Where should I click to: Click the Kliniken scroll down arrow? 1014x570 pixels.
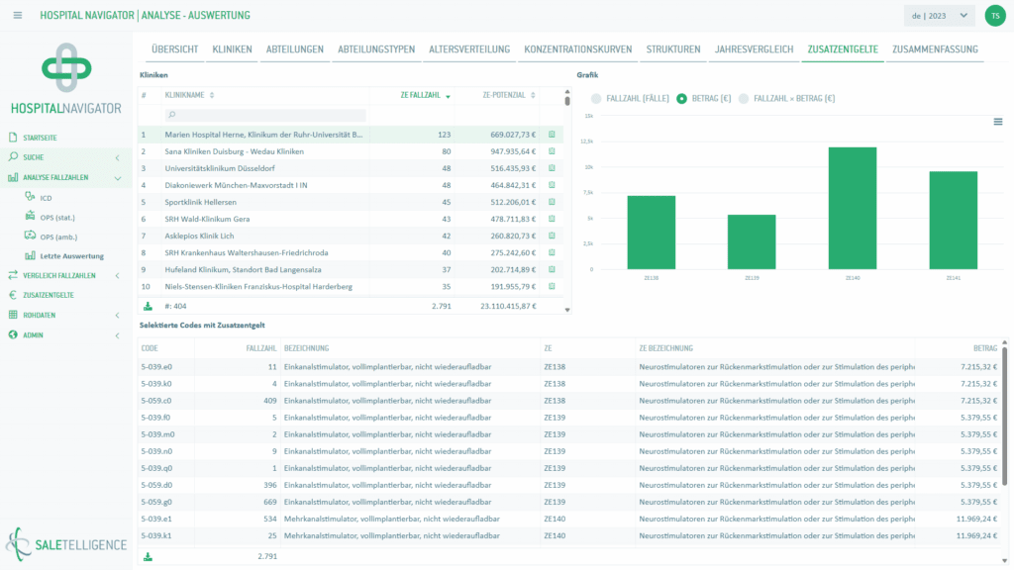(x=567, y=310)
